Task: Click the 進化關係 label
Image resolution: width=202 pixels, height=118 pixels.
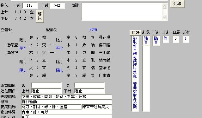Action: coord(8,91)
